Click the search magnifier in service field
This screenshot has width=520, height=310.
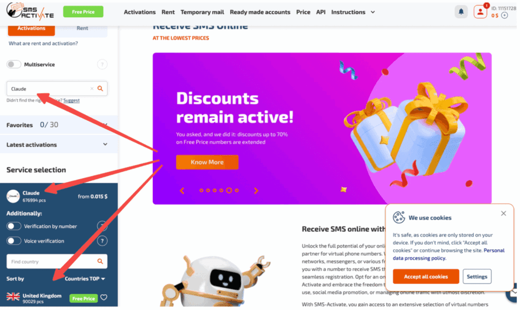(x=100, y=88)
